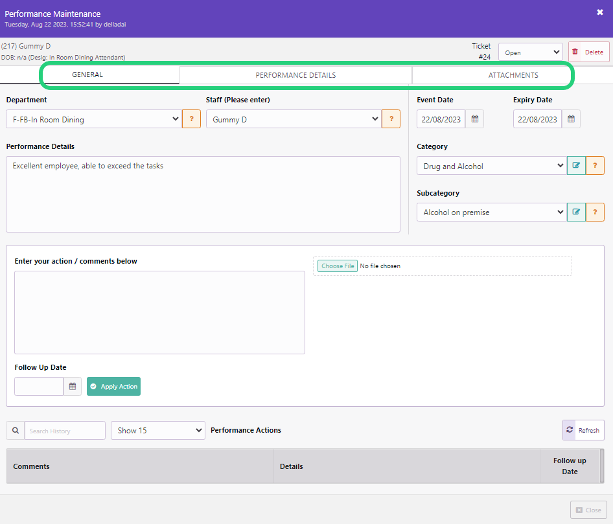Click the Staff help question mark icon
613x524 pixels.
click(x=391, y=119)
